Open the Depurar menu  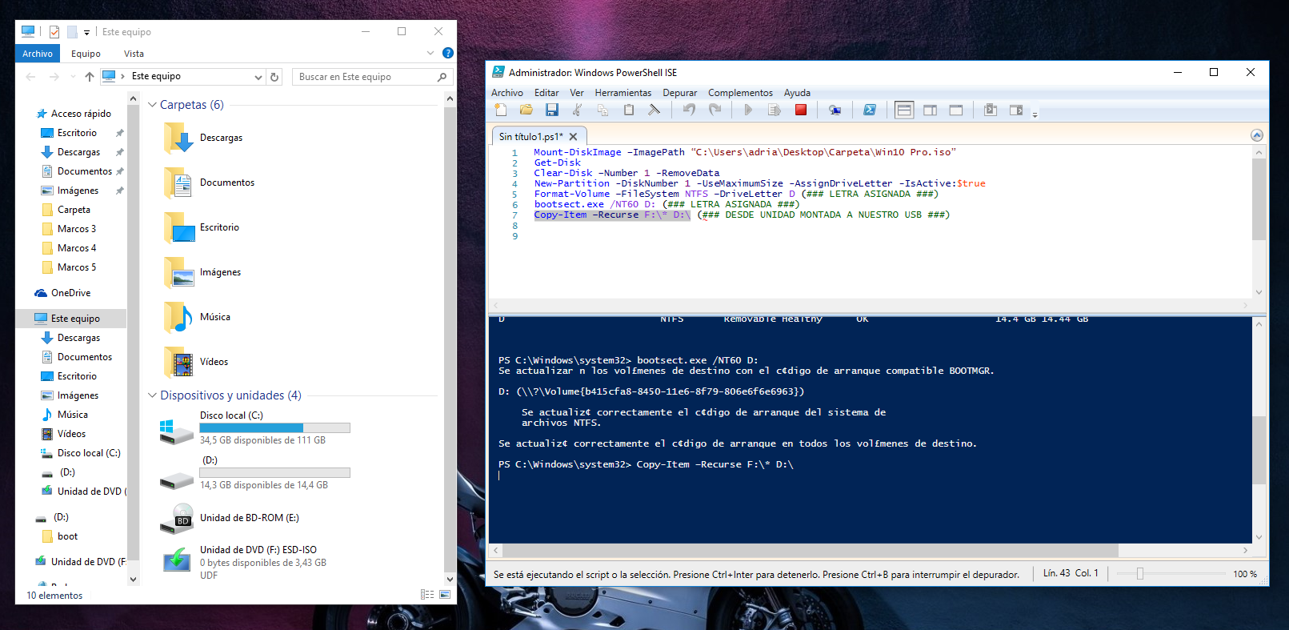coord(680,93)
